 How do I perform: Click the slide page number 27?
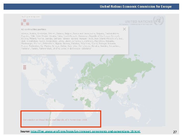tap(175, 132)
